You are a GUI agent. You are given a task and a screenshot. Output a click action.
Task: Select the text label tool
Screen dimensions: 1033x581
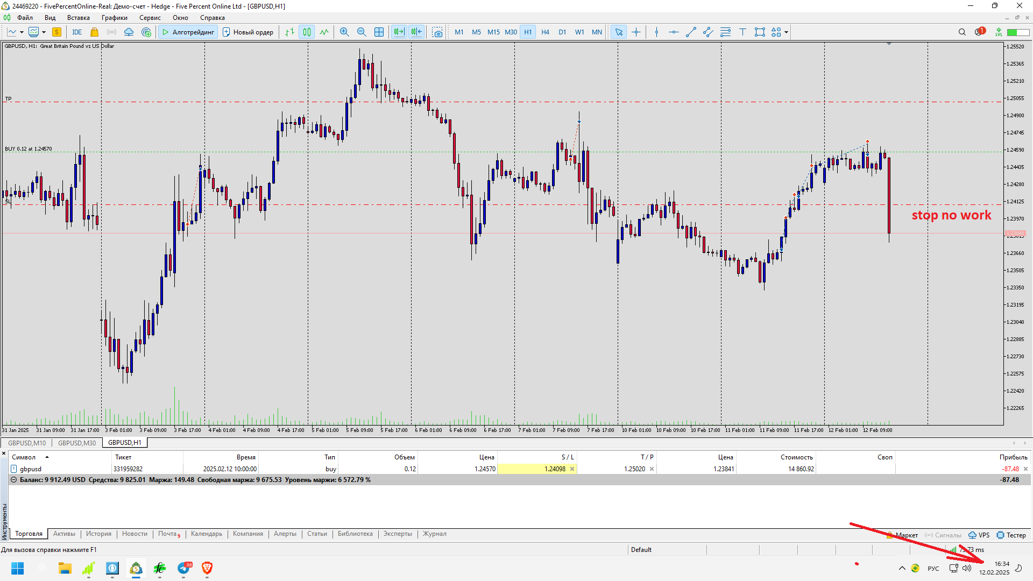(742, 32)
